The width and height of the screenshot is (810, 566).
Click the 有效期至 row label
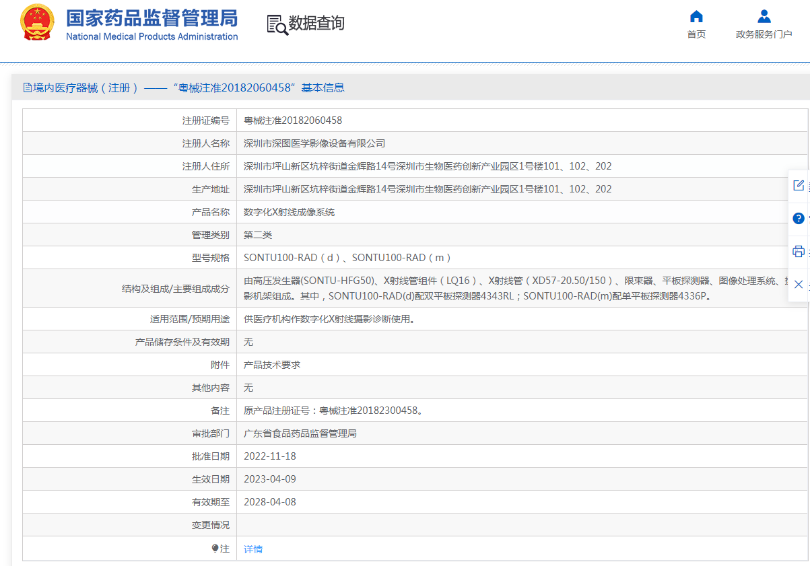point(211,502)
